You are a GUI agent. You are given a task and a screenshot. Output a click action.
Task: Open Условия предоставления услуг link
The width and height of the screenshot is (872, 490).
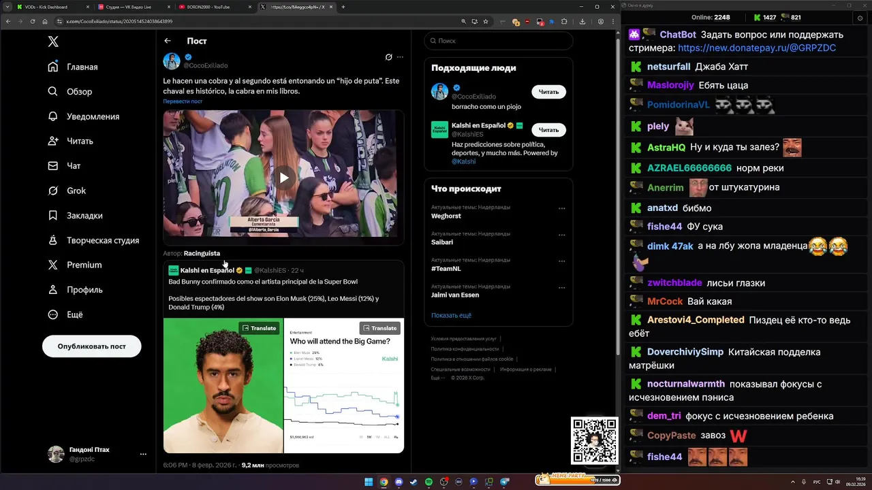tap(463, 338)
